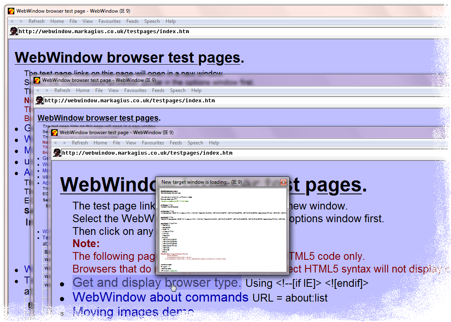Refresh the frontmost WebWindow page
The width and height of the screenshot is (451, 322).
click(x=80, y=142)
